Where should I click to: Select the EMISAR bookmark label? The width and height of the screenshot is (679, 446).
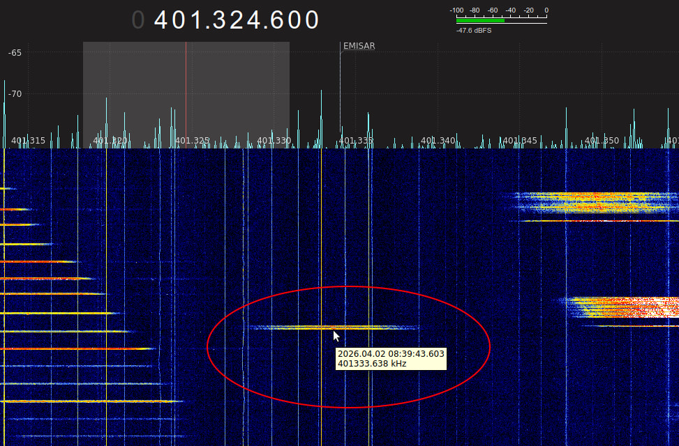pyautogui.click(x=359, y=46)
